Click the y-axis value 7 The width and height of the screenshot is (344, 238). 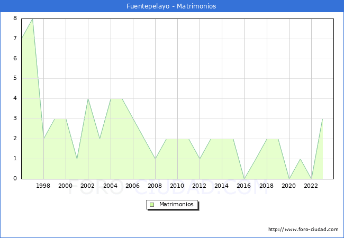click(x=15, y=39)
